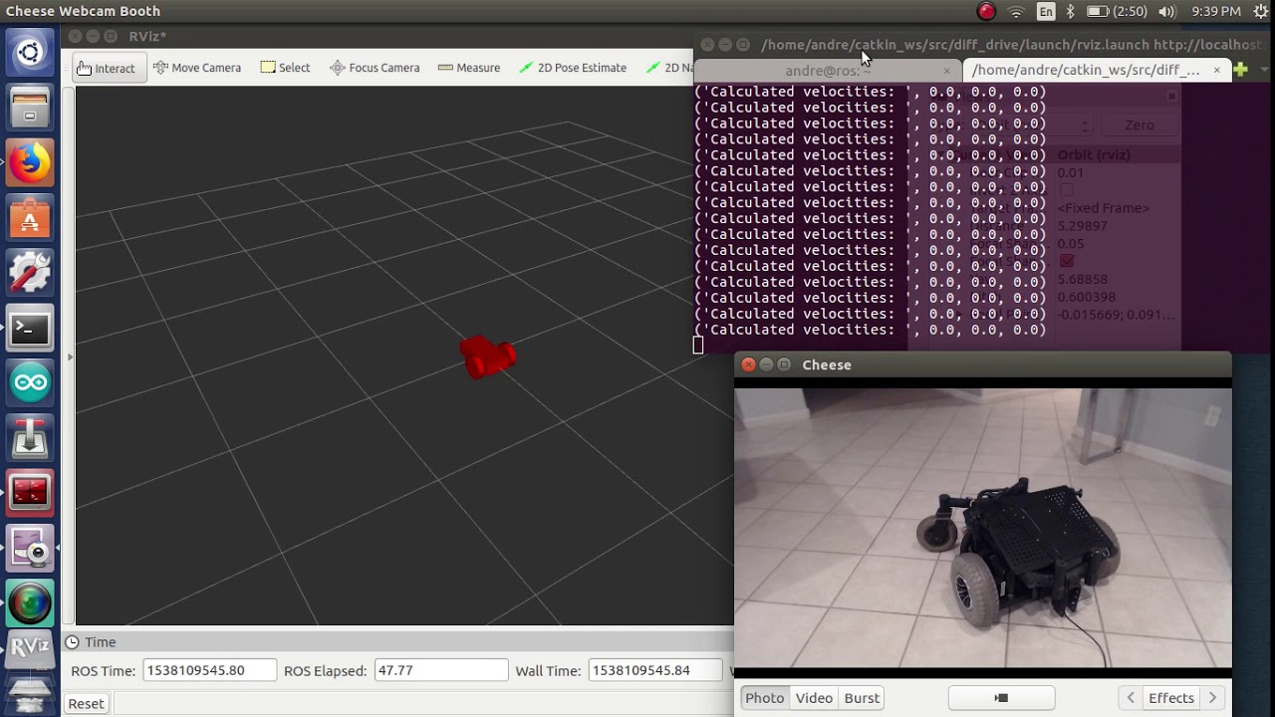Open the Cheese webcam dock icon

[30, 548]
